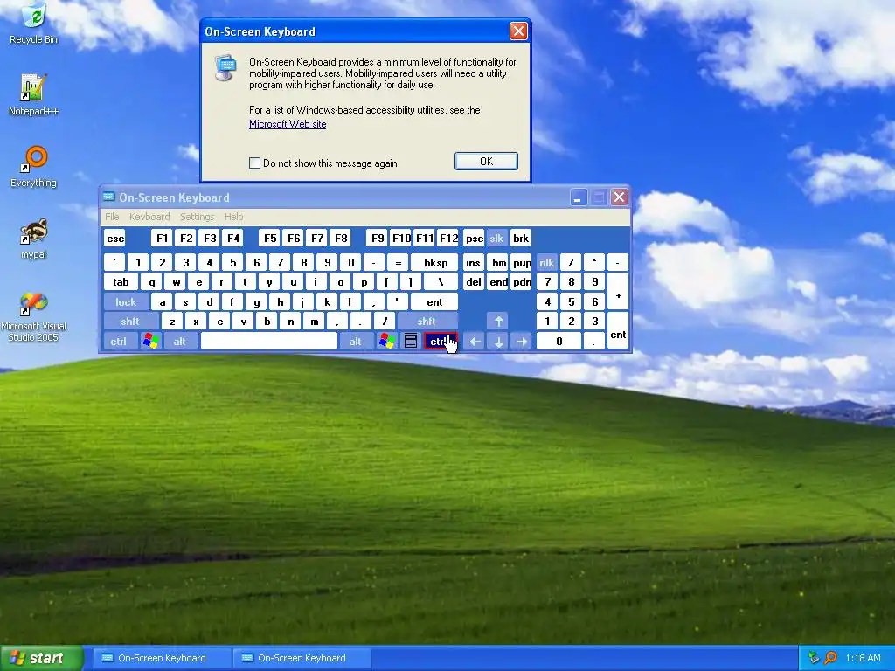Click the Everything magnifier tray icon

click(x=830, y=658)
